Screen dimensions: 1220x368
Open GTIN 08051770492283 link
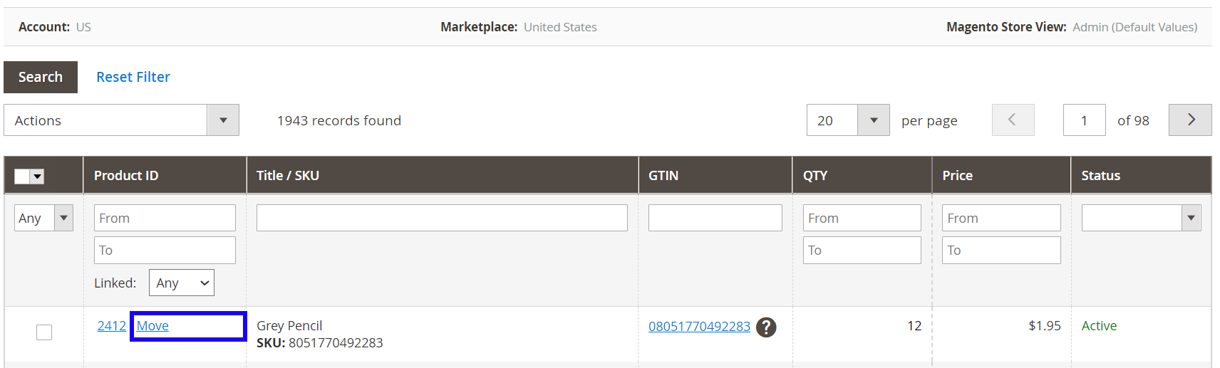click(699, 327)
